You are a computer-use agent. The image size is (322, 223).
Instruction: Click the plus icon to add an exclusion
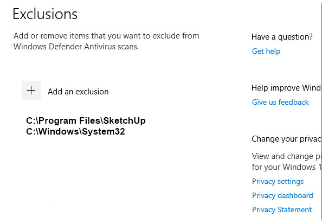[31, 91]
